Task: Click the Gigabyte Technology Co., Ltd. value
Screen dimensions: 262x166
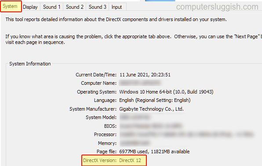Action: [151, 109]
